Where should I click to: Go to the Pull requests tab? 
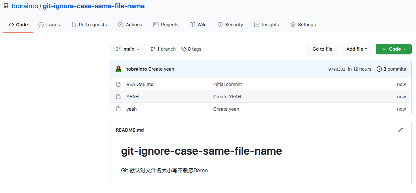(x=89, y=25)
